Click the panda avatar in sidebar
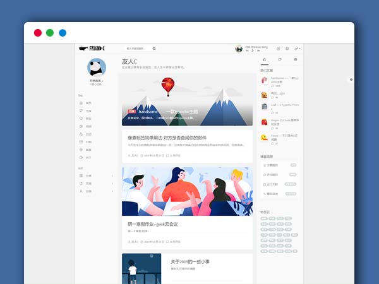This screenshot has height=284, width=379. [97, 67]
